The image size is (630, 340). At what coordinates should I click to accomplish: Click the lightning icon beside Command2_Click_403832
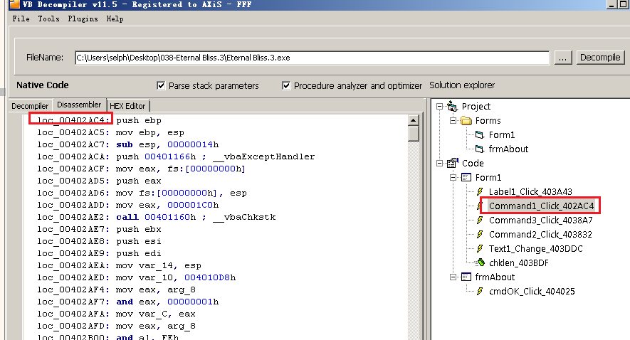480,235
